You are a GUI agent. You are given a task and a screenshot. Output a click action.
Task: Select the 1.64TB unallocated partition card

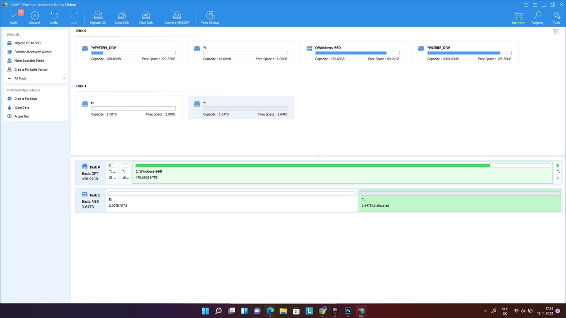point(241,107)
